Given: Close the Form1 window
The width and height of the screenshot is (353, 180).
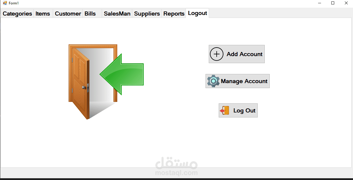Looking at the screenshot, I should click(x=346, y=3).
